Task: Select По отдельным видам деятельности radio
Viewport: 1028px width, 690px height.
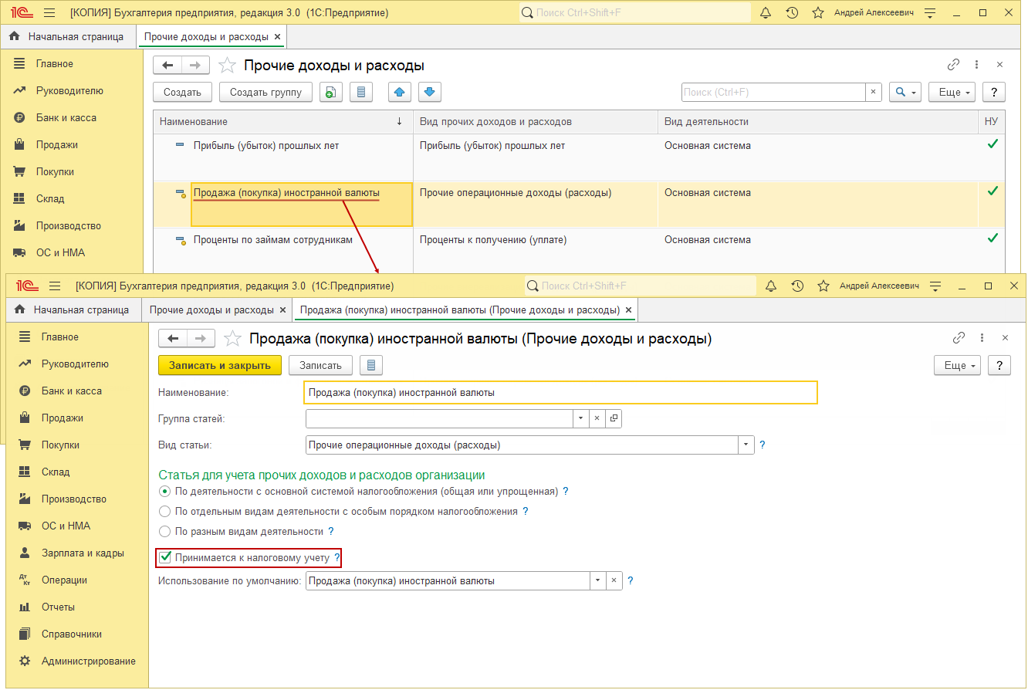Action: [164, 511]
